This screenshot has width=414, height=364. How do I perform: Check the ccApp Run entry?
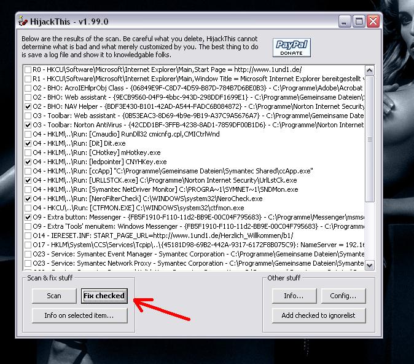pyautogui.click(x=28, y=172)
